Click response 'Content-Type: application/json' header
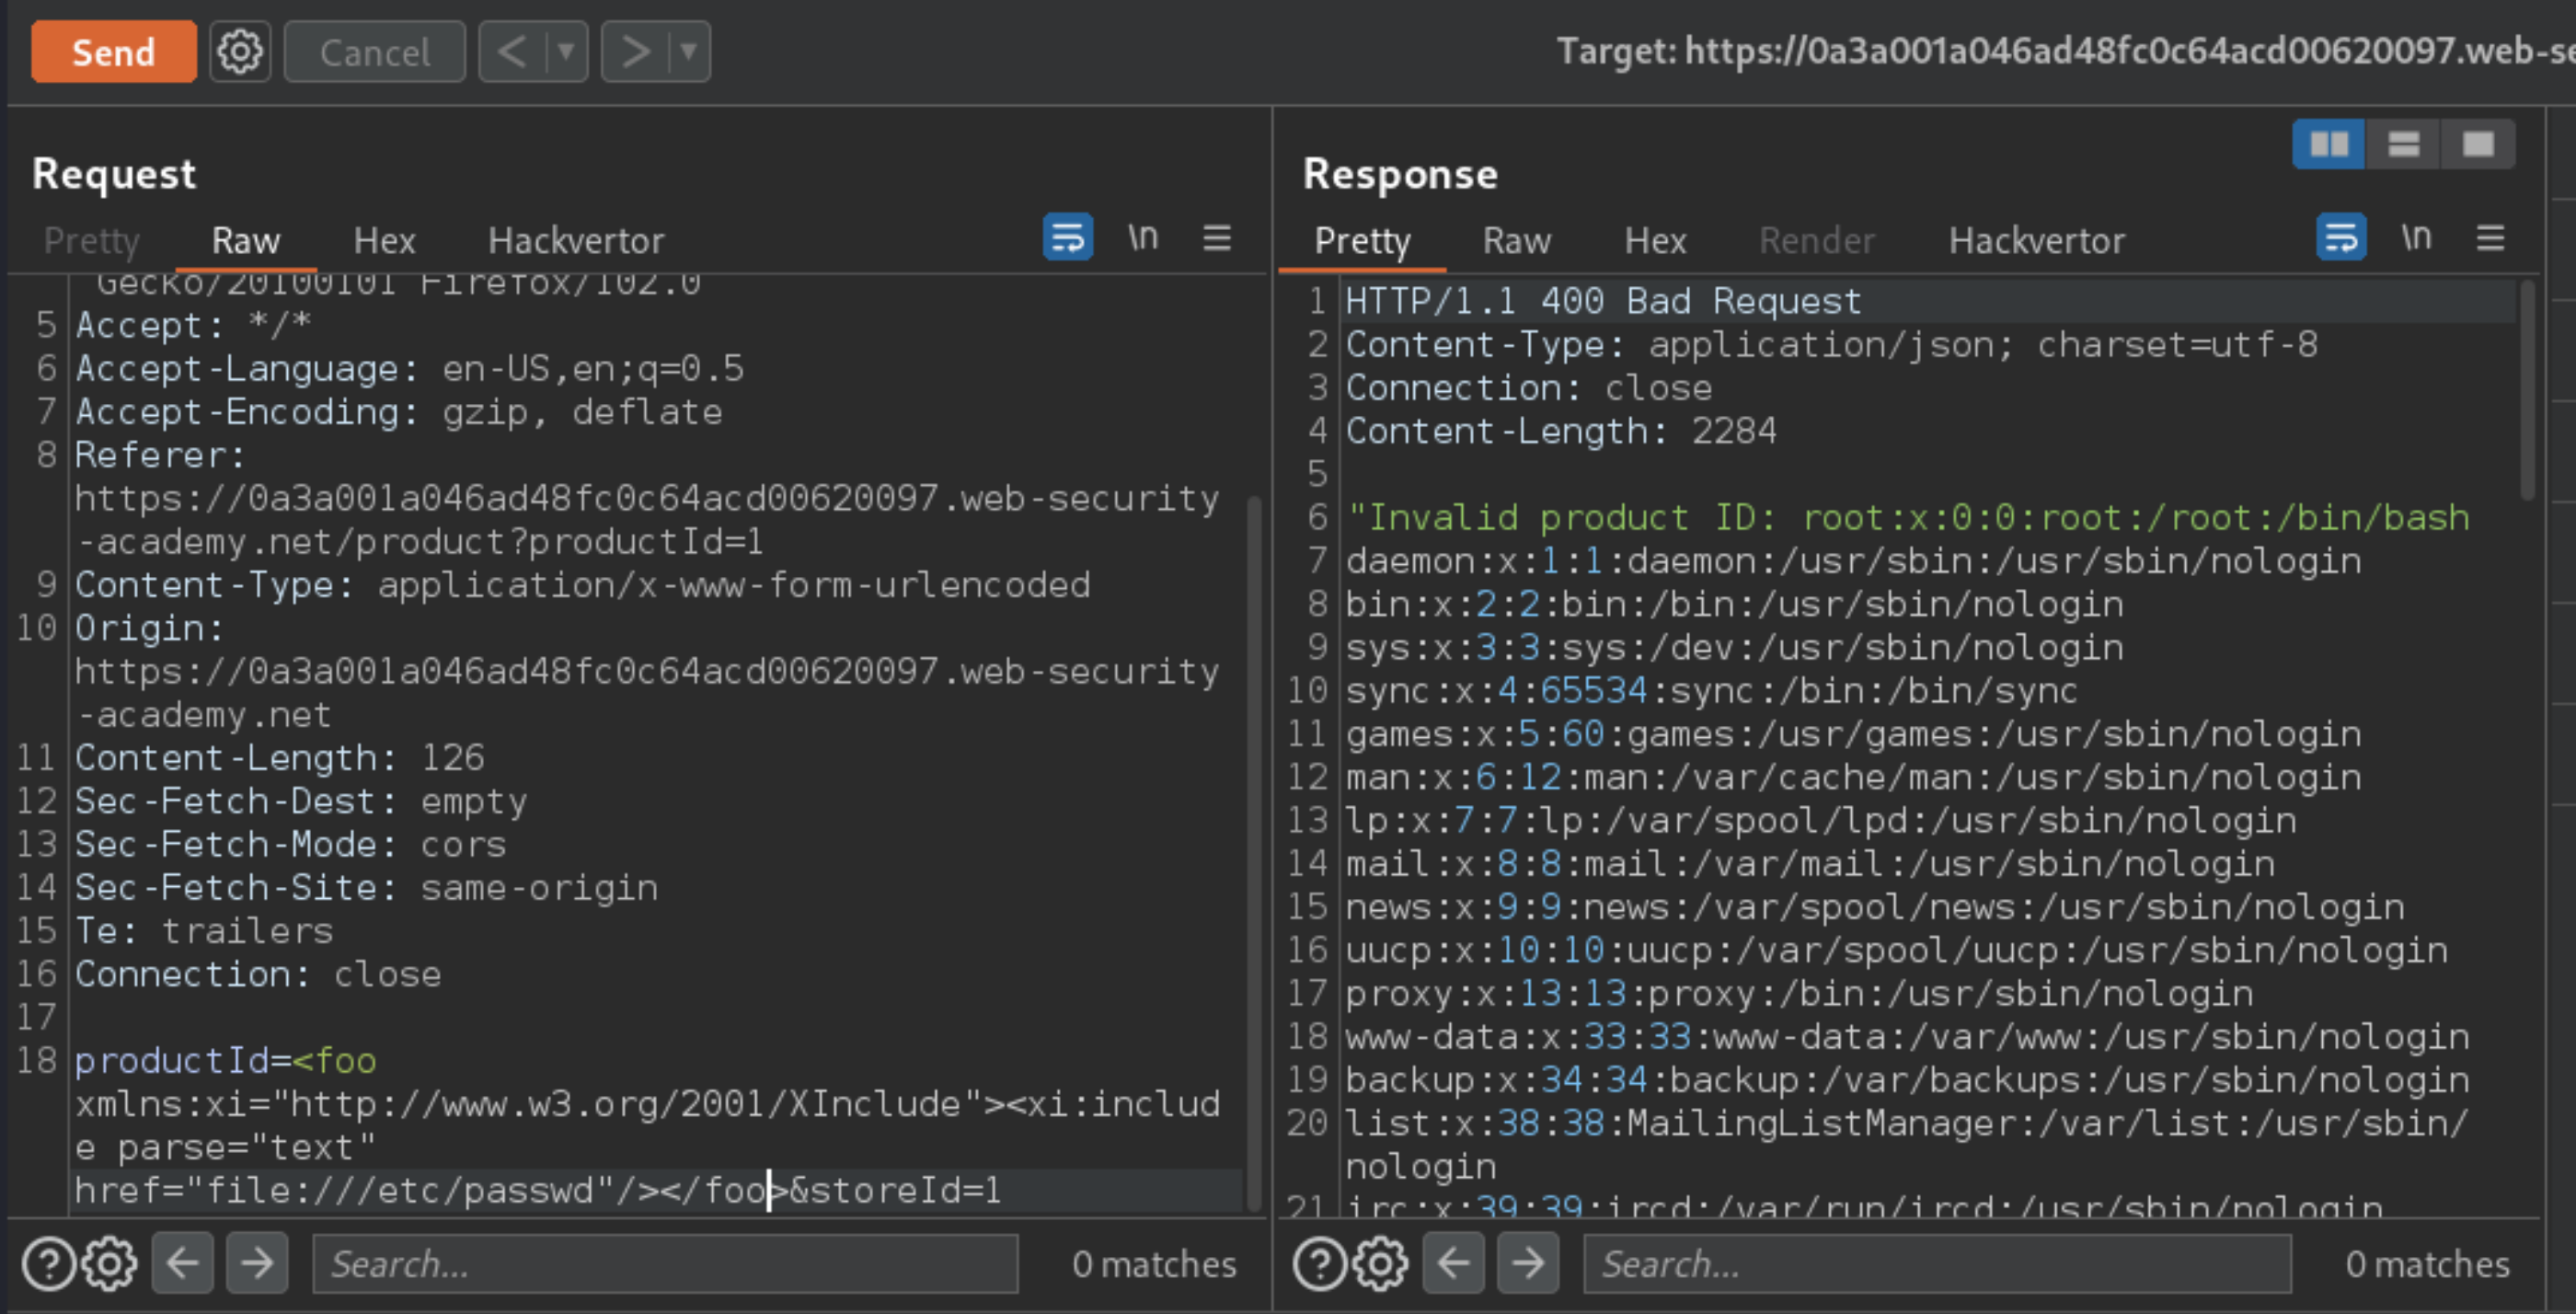The height and width of the screenshot is (1314, 2576). click(1831, 345)
